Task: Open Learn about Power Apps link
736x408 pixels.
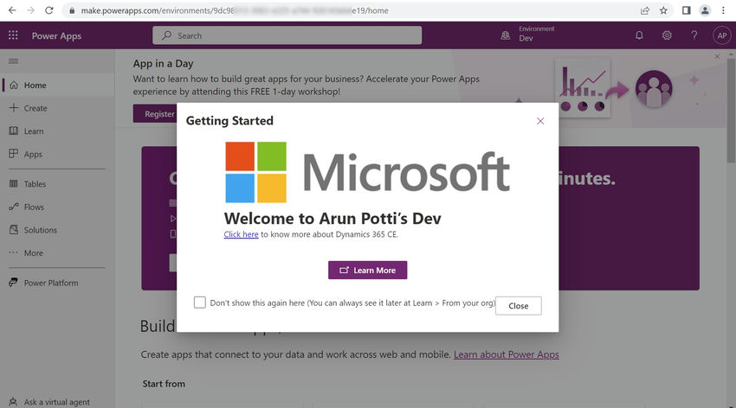Action: point(506,354)
